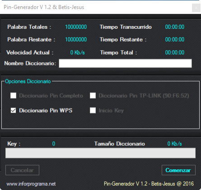The width and height of the screenshot is (201, 190).
Task: Click the Nombre Diccionario label
Action: point(30,63)
